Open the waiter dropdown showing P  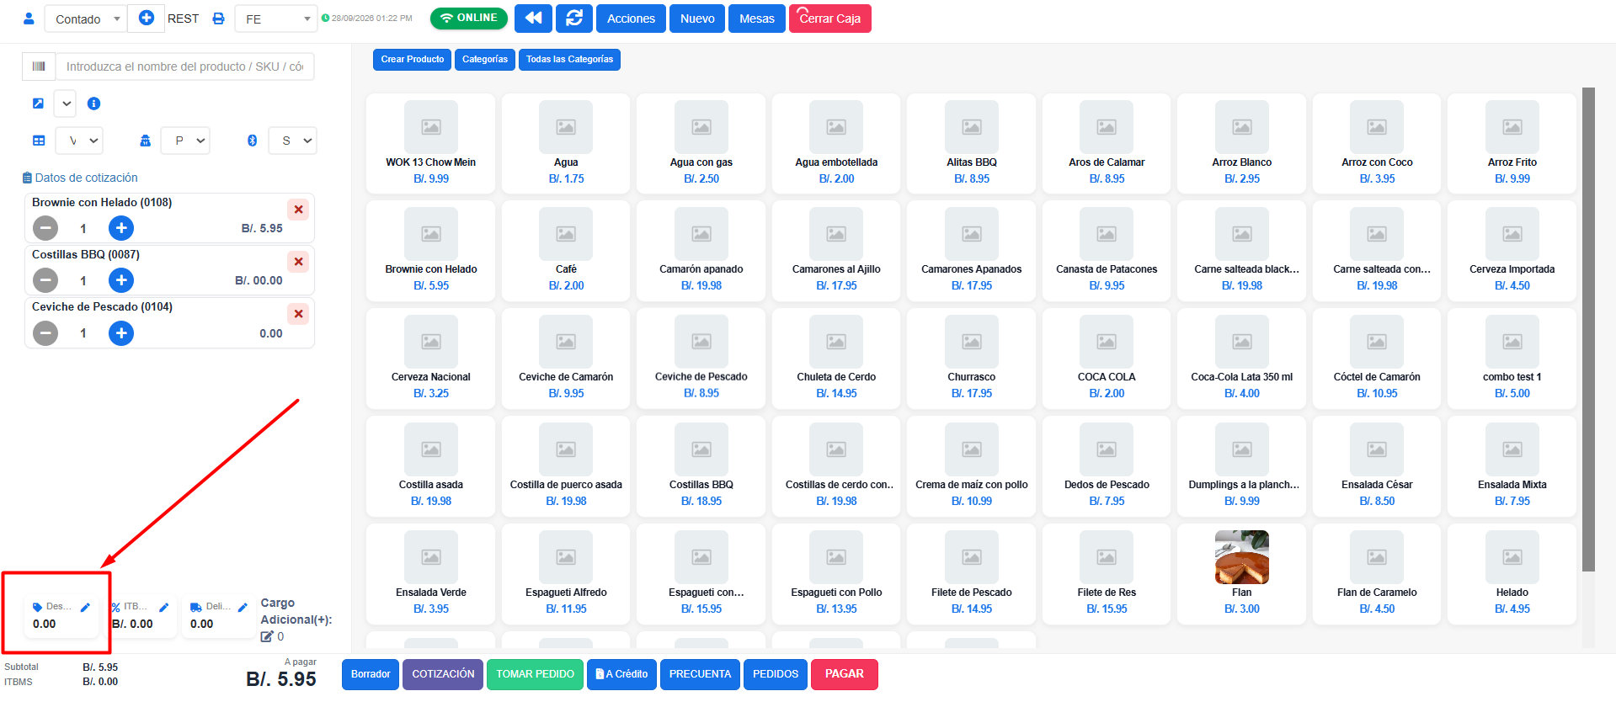tap(186, 141)
